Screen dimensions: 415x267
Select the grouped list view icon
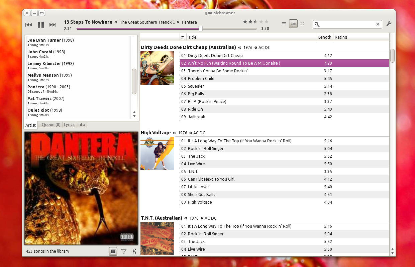point(293,24)
